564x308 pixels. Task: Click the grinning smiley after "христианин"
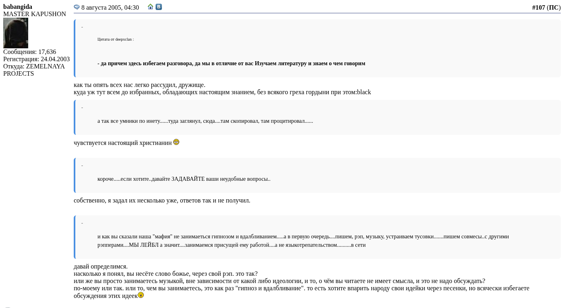(176, 142)
